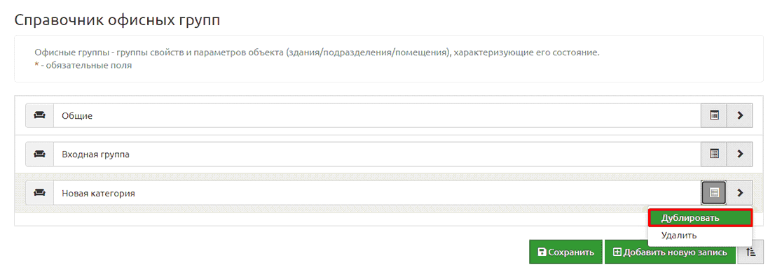Click the sofa icon beside Входная группа
775x274 pixels.
(x=39, y=154)
